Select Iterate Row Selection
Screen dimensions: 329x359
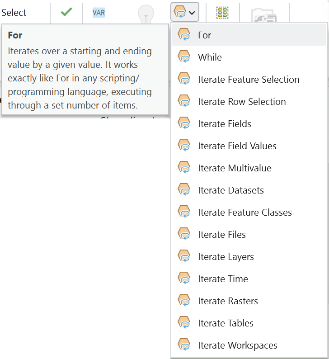pyautogui.click(x=249, y=102)
